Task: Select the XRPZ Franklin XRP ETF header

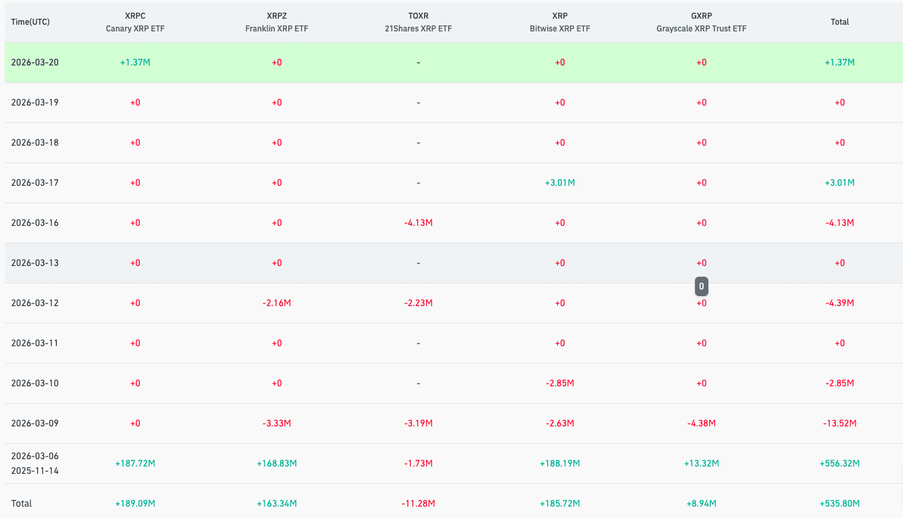Action: 277,22
